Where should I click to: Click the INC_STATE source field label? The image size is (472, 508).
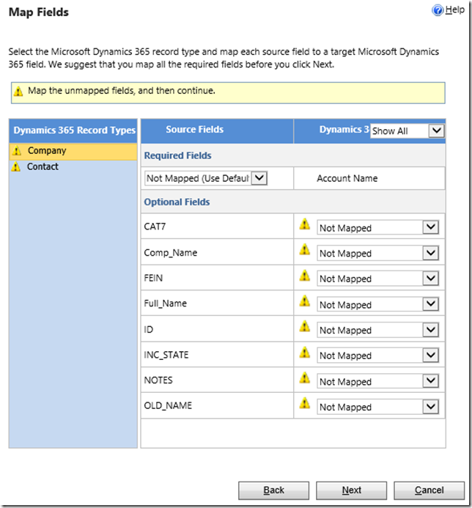coord(166,355)
